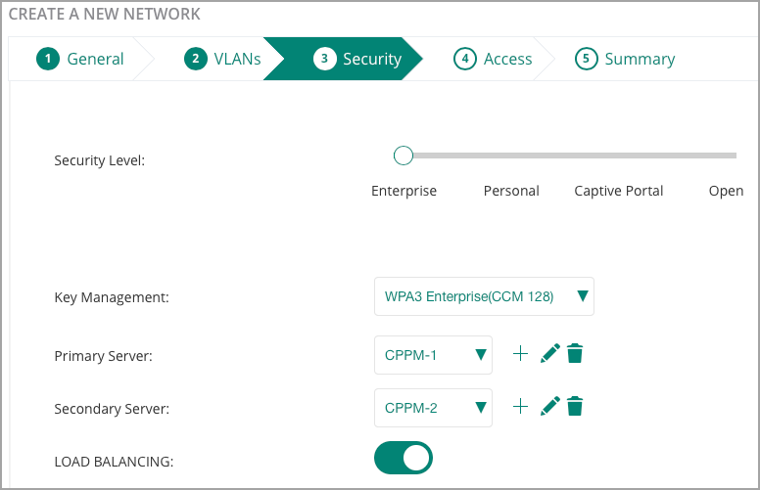This screenshot has width=760, height=490.
Task: Select the Security step tab
Action: coord(357,59)
